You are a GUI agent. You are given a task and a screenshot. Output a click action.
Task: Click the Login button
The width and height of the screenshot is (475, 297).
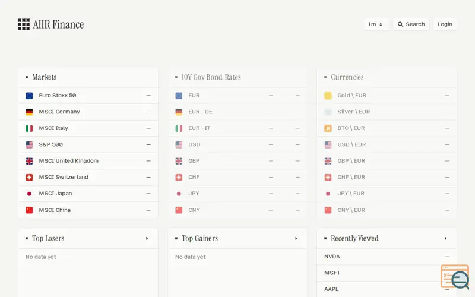click(445, 24)
